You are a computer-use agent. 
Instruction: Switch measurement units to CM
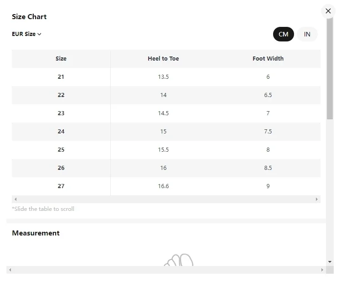tap(284, 34)
